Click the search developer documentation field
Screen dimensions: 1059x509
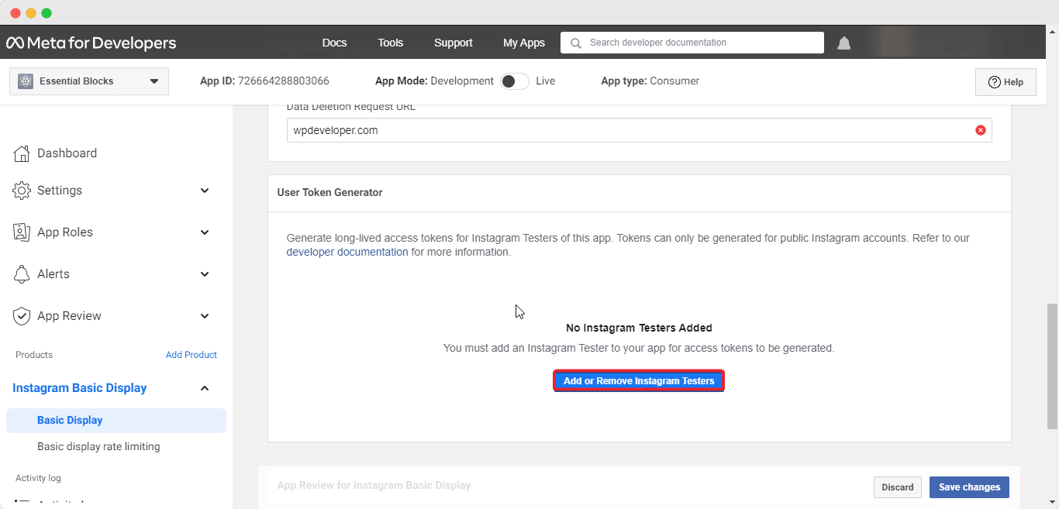[692, 43]
